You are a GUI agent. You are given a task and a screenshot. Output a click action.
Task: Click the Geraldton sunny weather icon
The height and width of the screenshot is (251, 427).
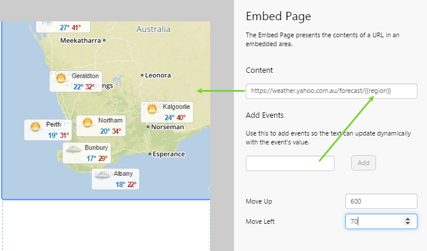coord(60,79)
